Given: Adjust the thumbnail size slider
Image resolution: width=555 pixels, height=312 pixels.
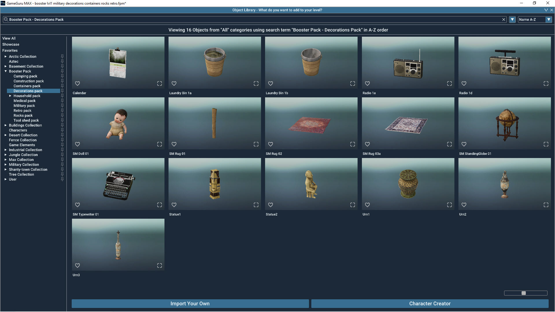Looking at the screenshot, I should coord(524,293).
